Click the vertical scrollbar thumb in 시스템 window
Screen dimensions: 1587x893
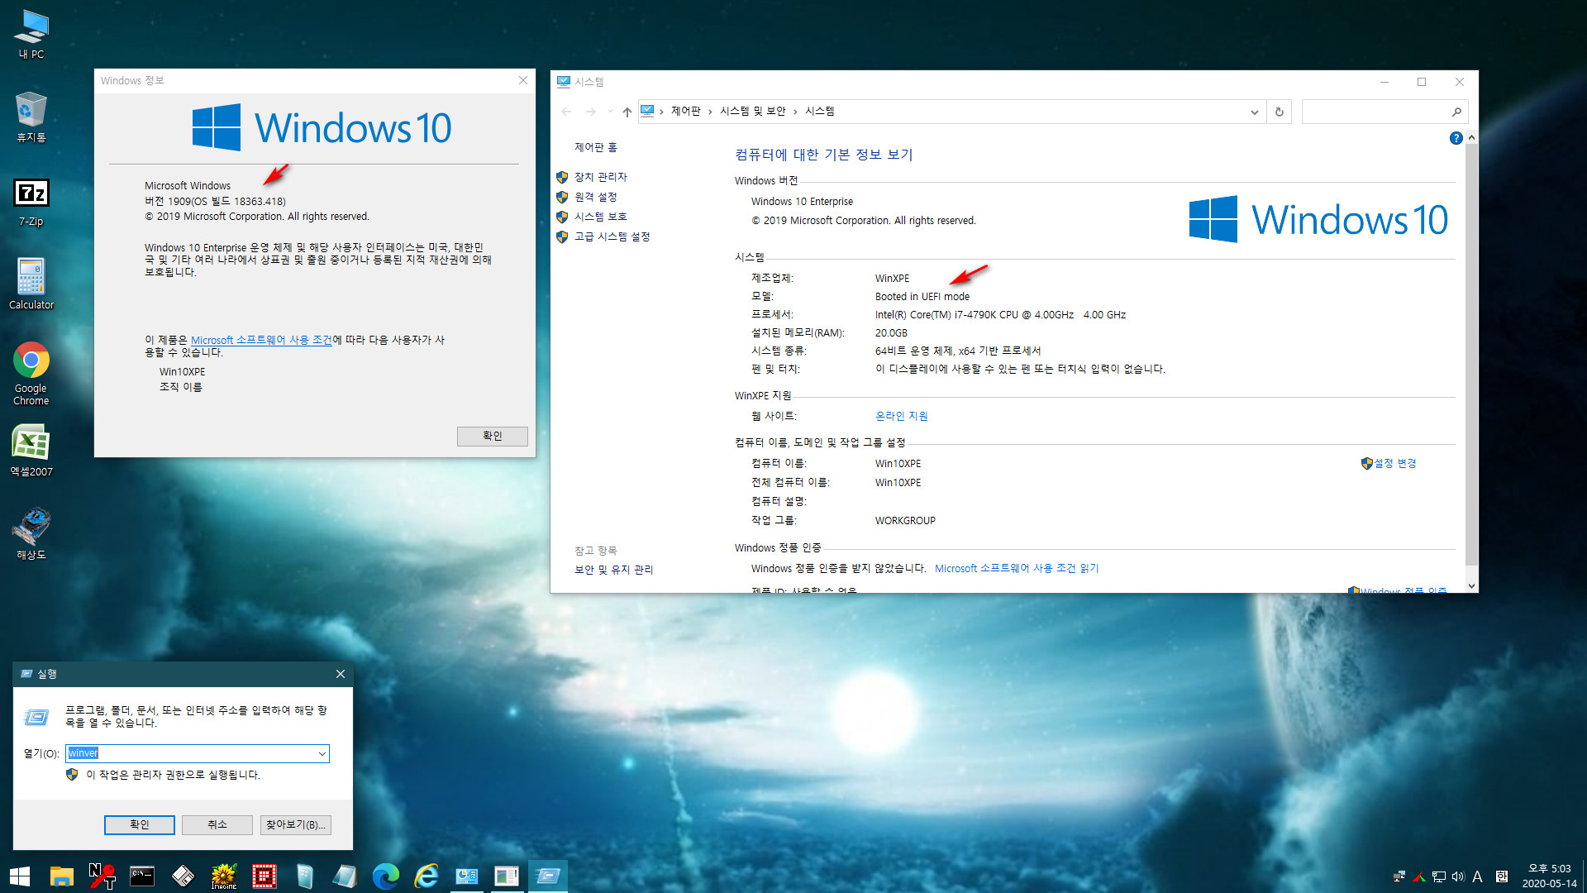point(1471,356)
